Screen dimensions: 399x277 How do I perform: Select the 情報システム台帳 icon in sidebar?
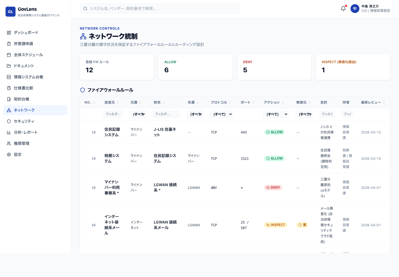click(x=9, y=77)
